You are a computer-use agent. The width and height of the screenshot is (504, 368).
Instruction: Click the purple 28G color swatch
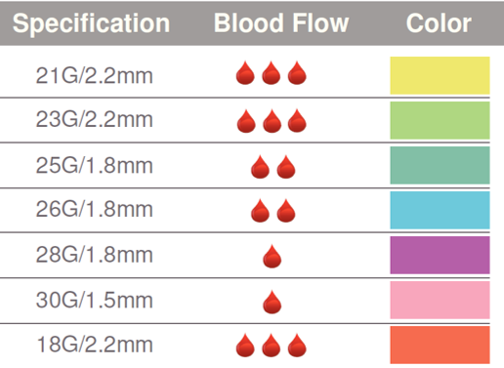[x=440, y=255]
